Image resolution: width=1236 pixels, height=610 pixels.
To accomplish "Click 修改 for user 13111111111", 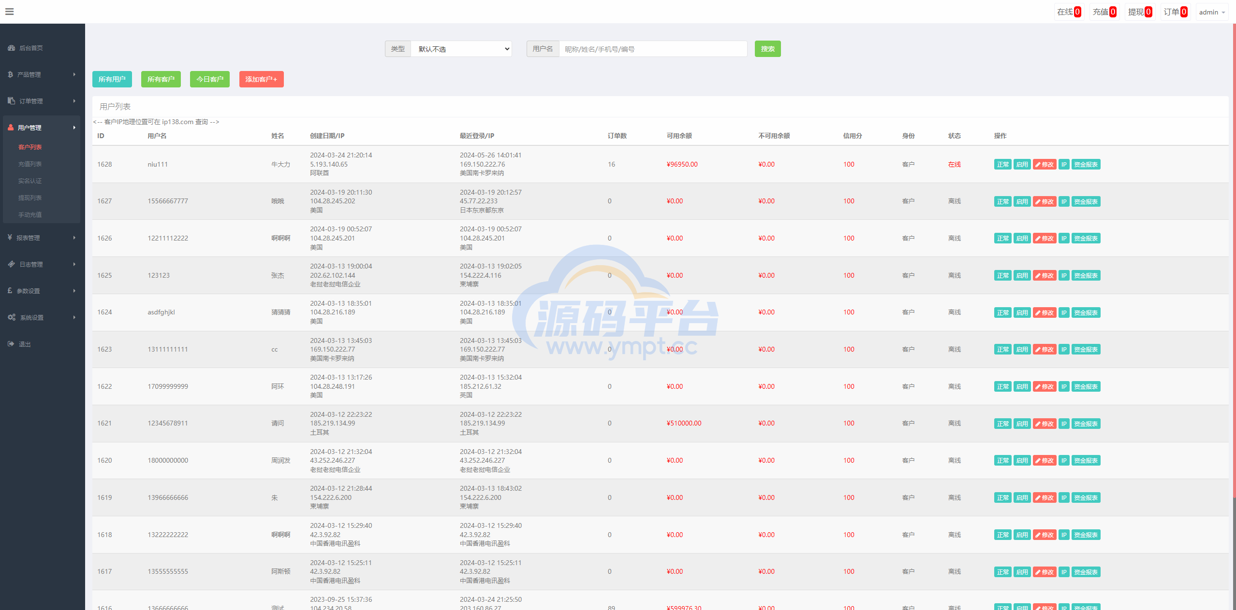I will (x=1045, y=349).
